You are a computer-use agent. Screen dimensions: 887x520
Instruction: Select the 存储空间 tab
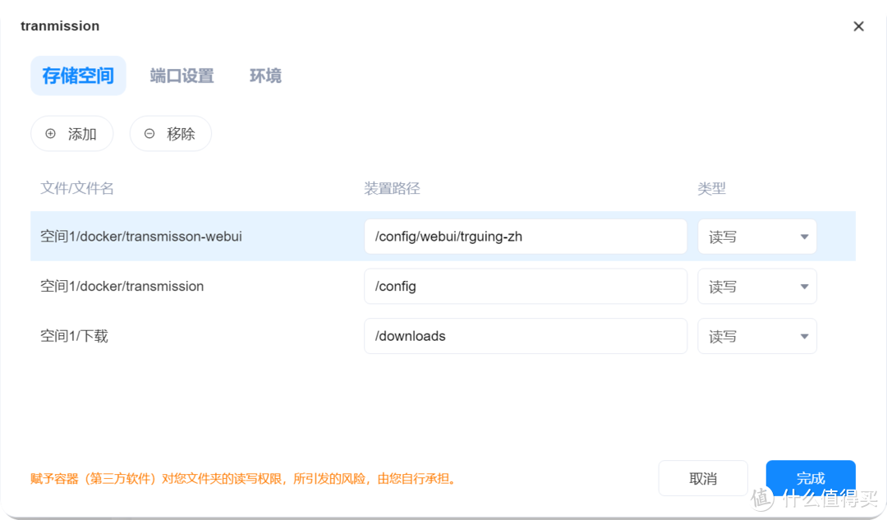coord(78,76)
